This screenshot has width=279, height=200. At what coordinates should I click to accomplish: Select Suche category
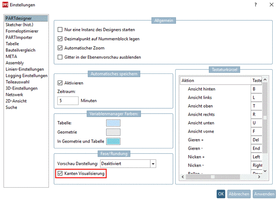[26, 107]
